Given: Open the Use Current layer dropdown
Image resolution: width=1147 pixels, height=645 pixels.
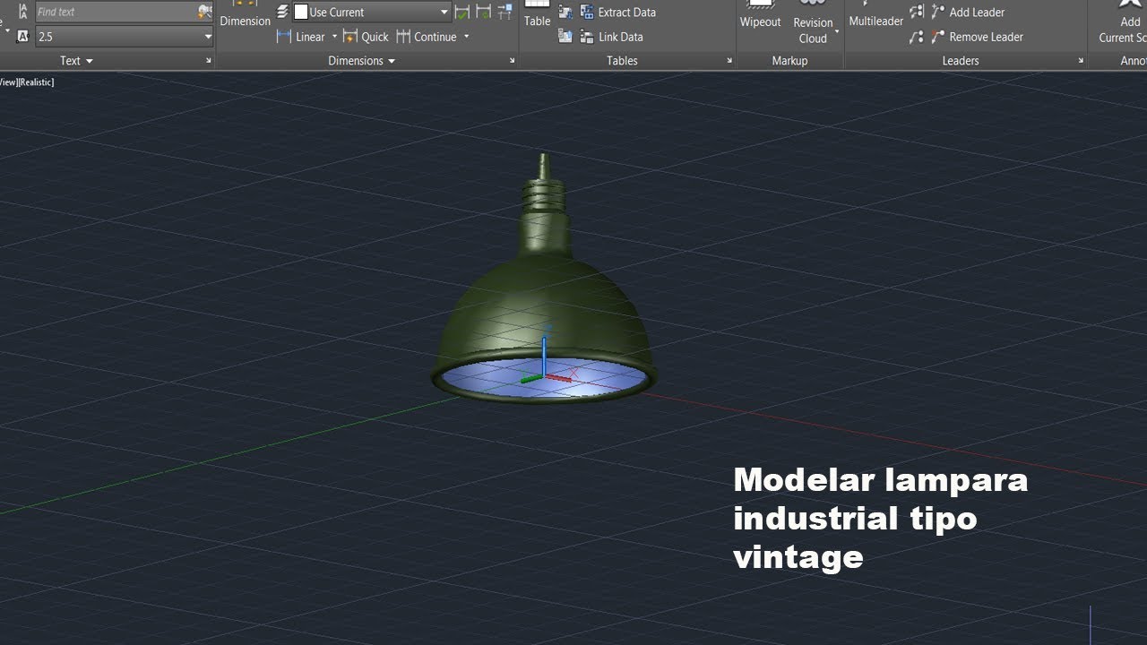Looking at the screenshot, I should [444, 12].
